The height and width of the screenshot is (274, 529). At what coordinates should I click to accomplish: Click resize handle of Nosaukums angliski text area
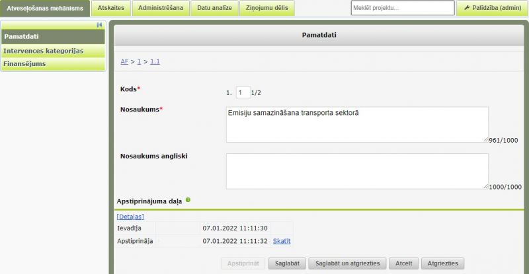[485, 186]
